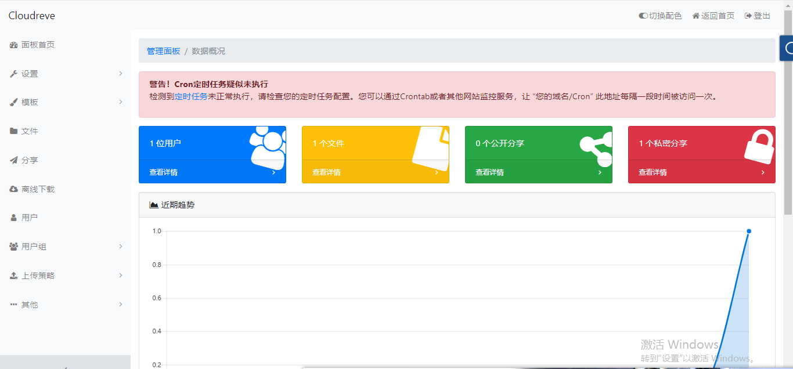The height and width of the screenshot is (369, 793).
Task: Click the paper plane icon for 分享
Action: [13, 160]
